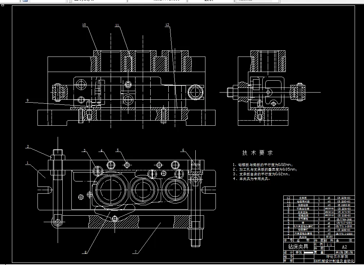The height and width of the screenshot is (265, 364).
Task: Click the 材料 header in the parts list
Action: 329,241
